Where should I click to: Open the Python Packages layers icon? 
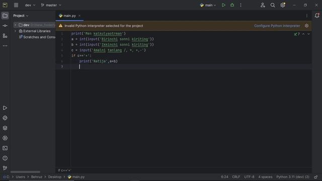tap(5, 128)
